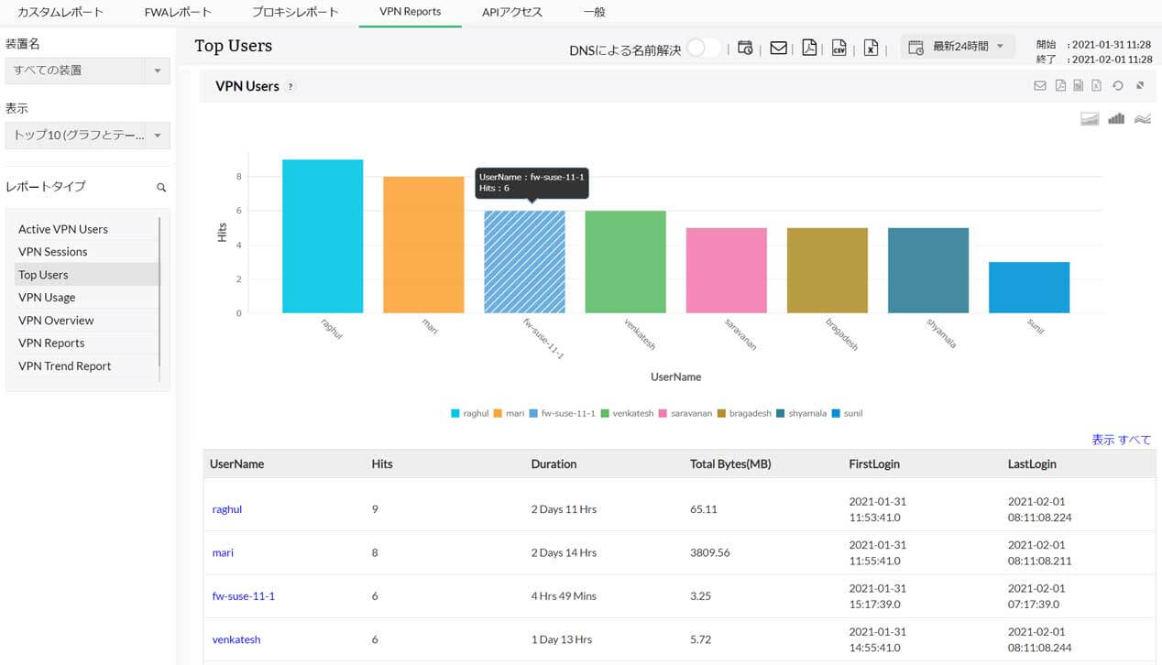The height and width of the screenshot is (665, 1162).
Task: Toggle the DNS name resolution switch
Action: [x=703, y=49]
